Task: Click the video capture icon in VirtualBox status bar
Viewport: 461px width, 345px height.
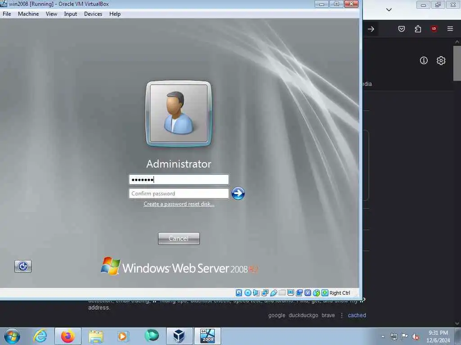Action: point(299,292)
